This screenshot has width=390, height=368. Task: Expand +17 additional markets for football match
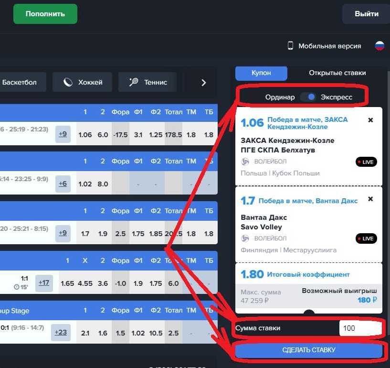click(44, 283)
